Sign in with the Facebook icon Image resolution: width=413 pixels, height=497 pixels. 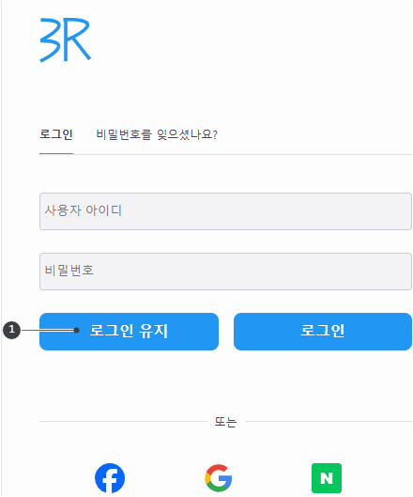click(110, 478)
